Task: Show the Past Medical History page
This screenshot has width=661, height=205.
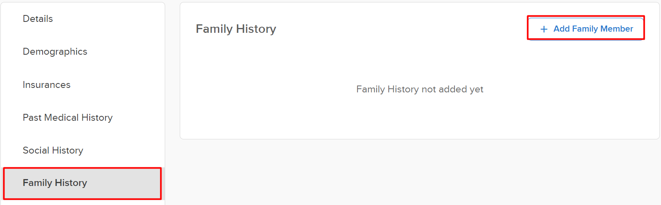Action: point(67,117)
